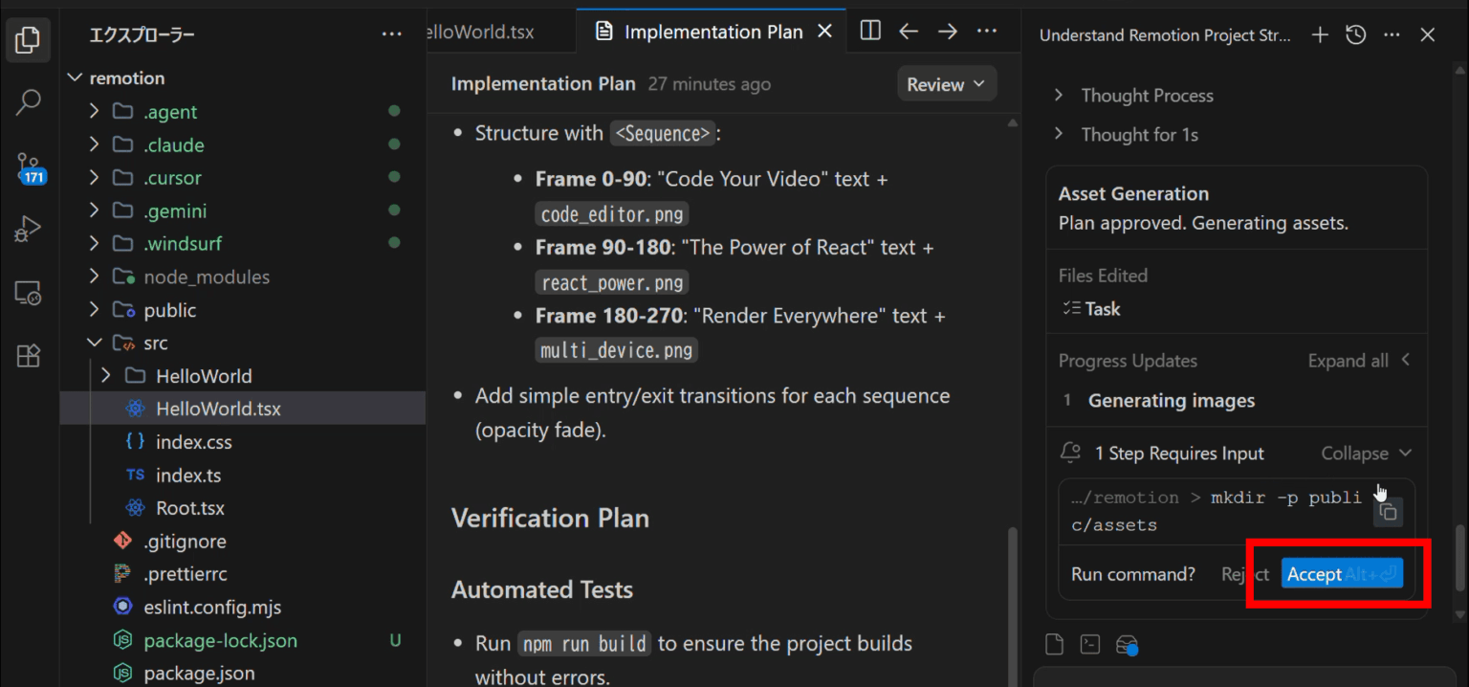The height and width of the screenshot is (687, 1469).
Task: Start new chat with plus icon
Action: tap(1320, 35)
